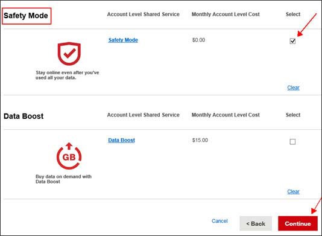The image size is (322, 236).
Task: Click the red Safety Mode shield icon
Action: click(69, 54)
